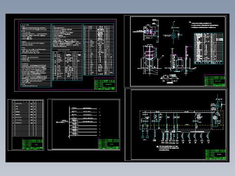
Task: Click the notes text below the single-line diagram
Action: point(168,148)
